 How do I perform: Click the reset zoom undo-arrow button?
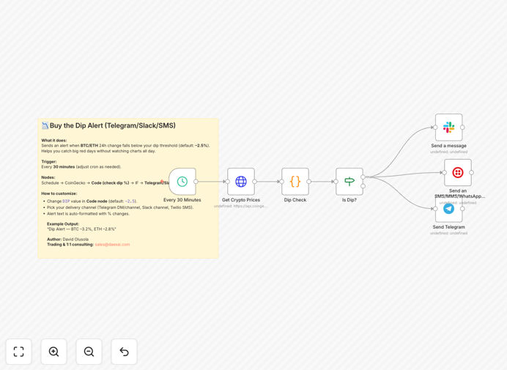pos(124,352)
